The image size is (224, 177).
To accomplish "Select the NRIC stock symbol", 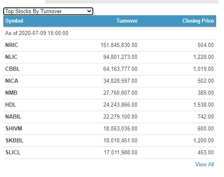I will 12,45.
